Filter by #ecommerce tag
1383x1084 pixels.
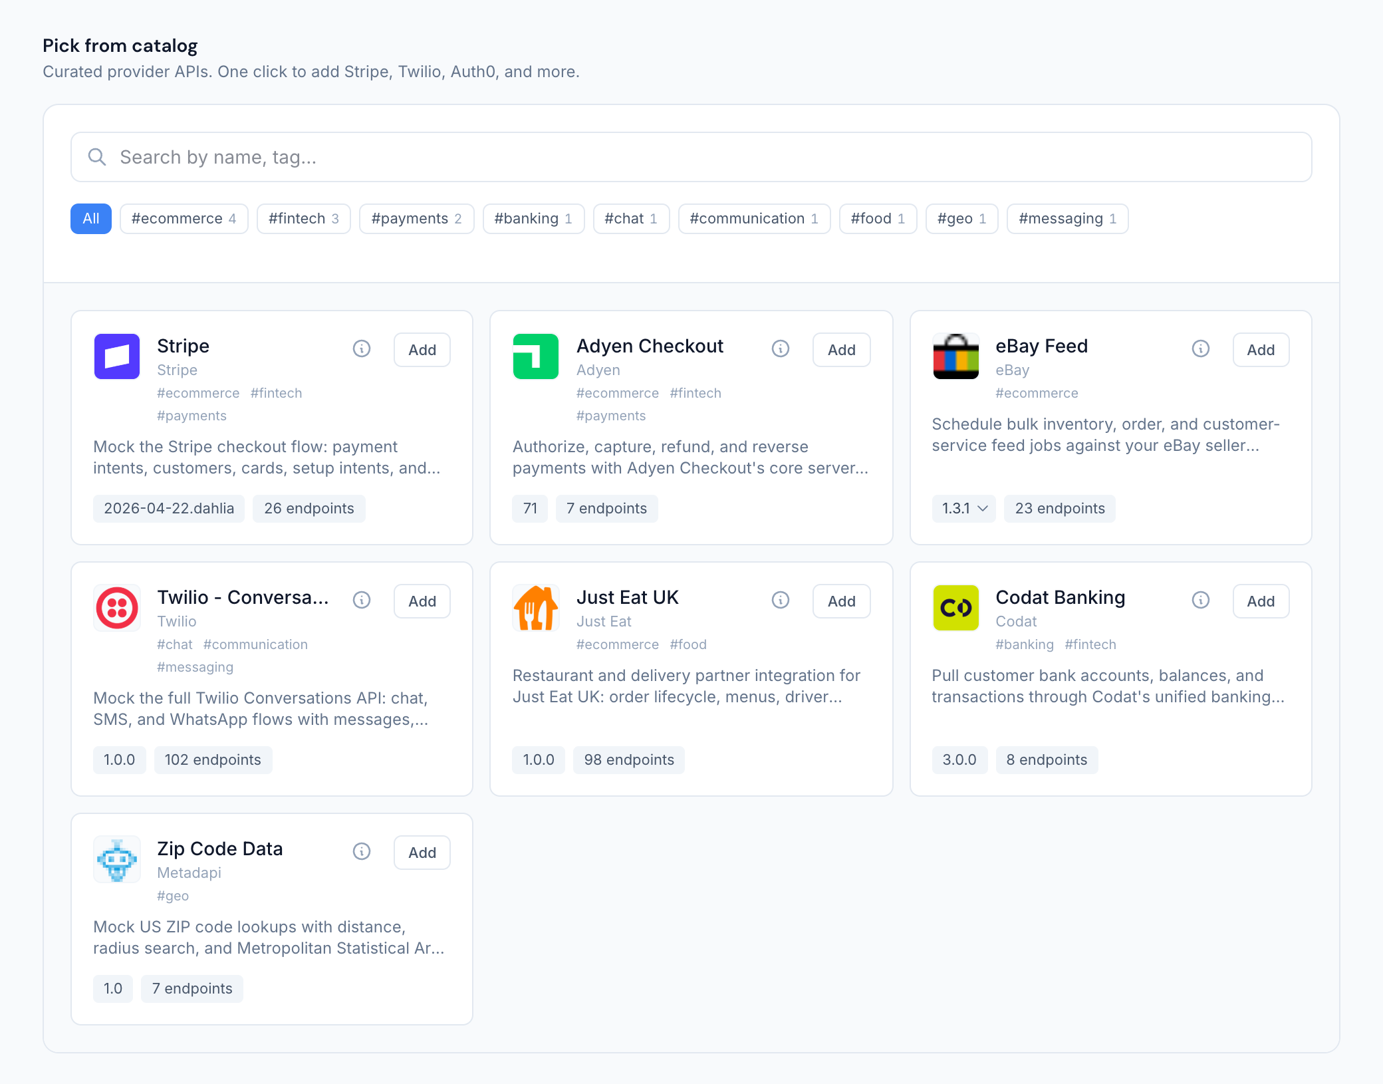point(184,219)
